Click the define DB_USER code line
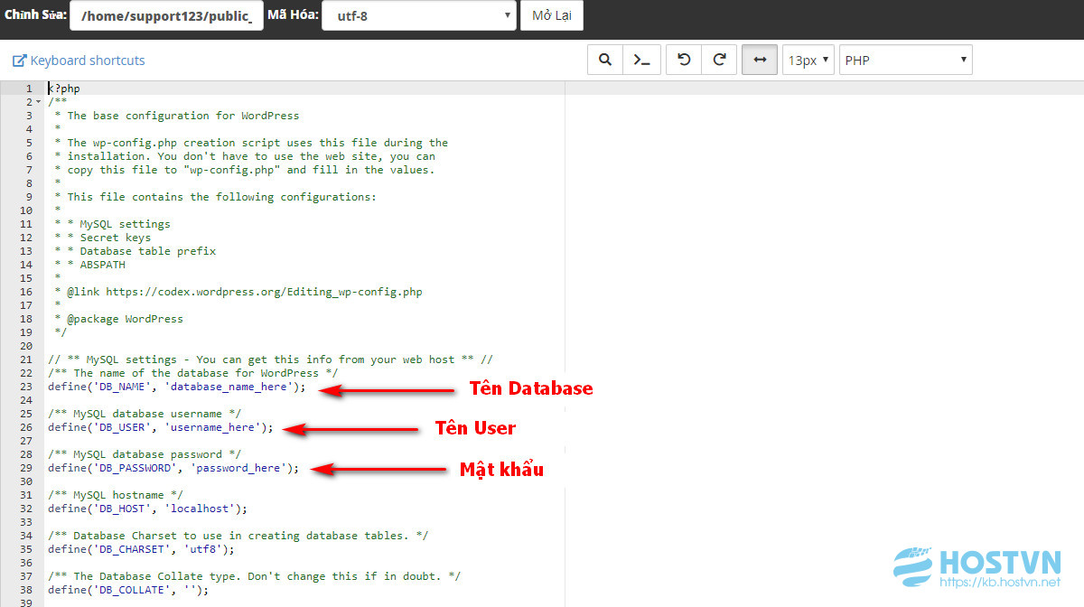 pyautogui.click(x=161, y=427)
